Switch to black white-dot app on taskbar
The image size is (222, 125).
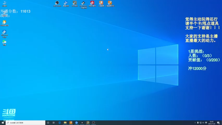click(82, 123)
